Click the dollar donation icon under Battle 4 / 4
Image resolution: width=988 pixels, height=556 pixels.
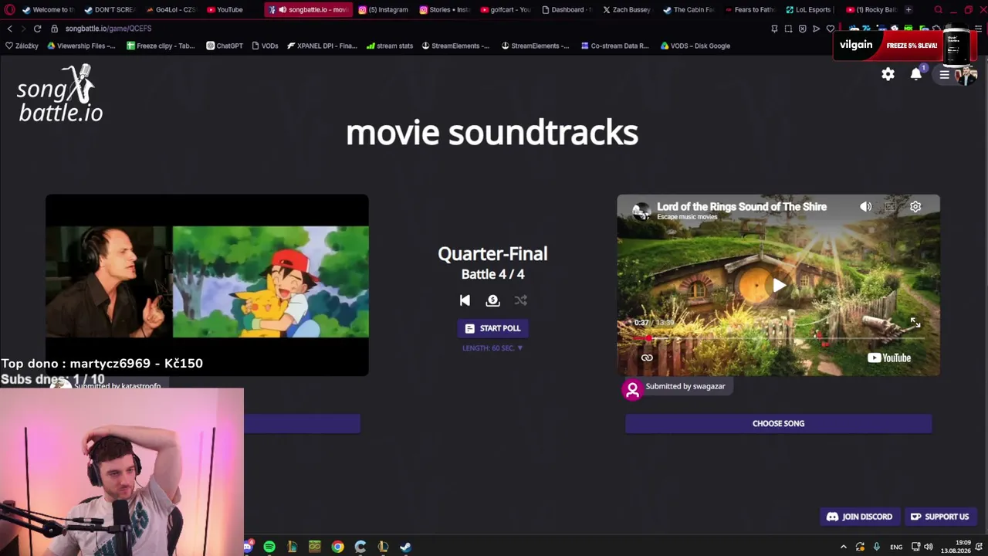tap(492, 300)
